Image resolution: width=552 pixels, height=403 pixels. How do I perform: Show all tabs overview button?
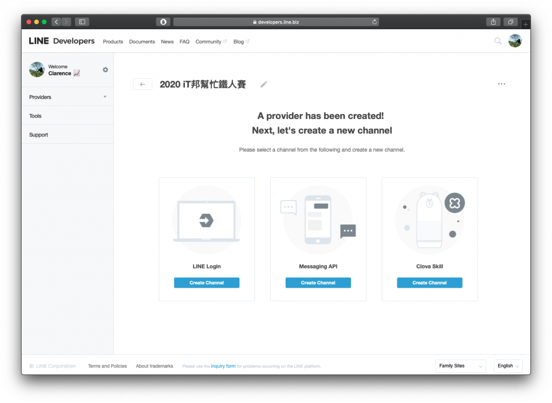coord(510,22)
